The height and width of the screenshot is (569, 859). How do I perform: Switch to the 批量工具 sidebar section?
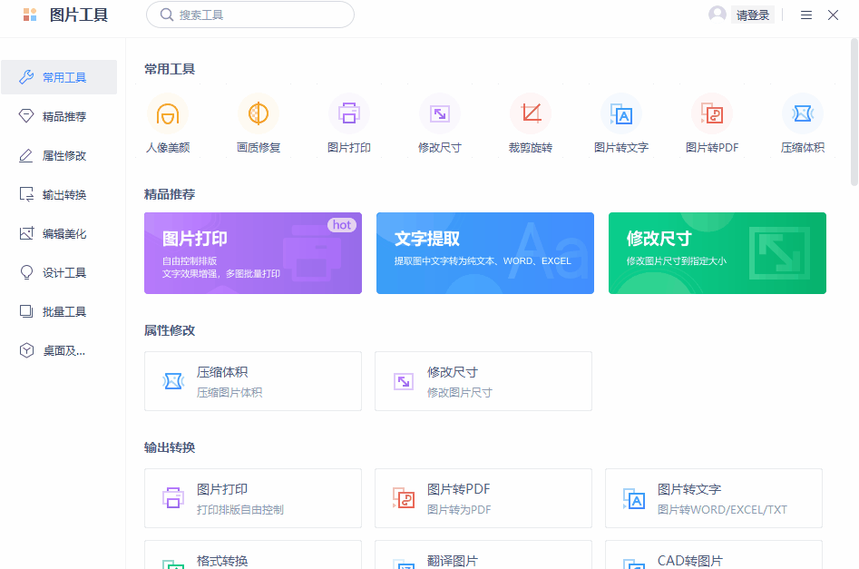(x=59, y=310)
